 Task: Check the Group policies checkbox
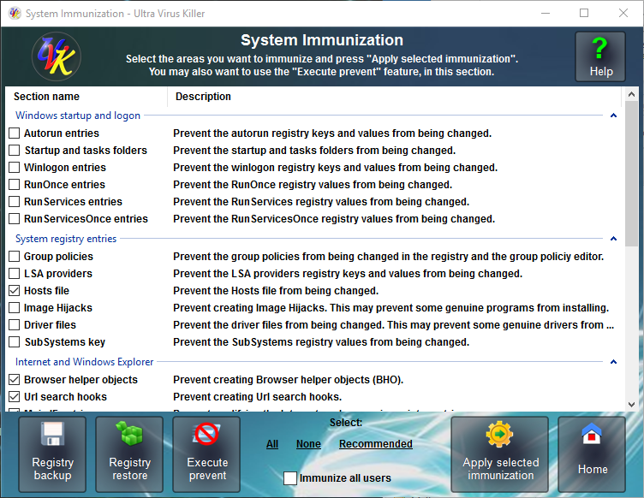tap(15, 257)
